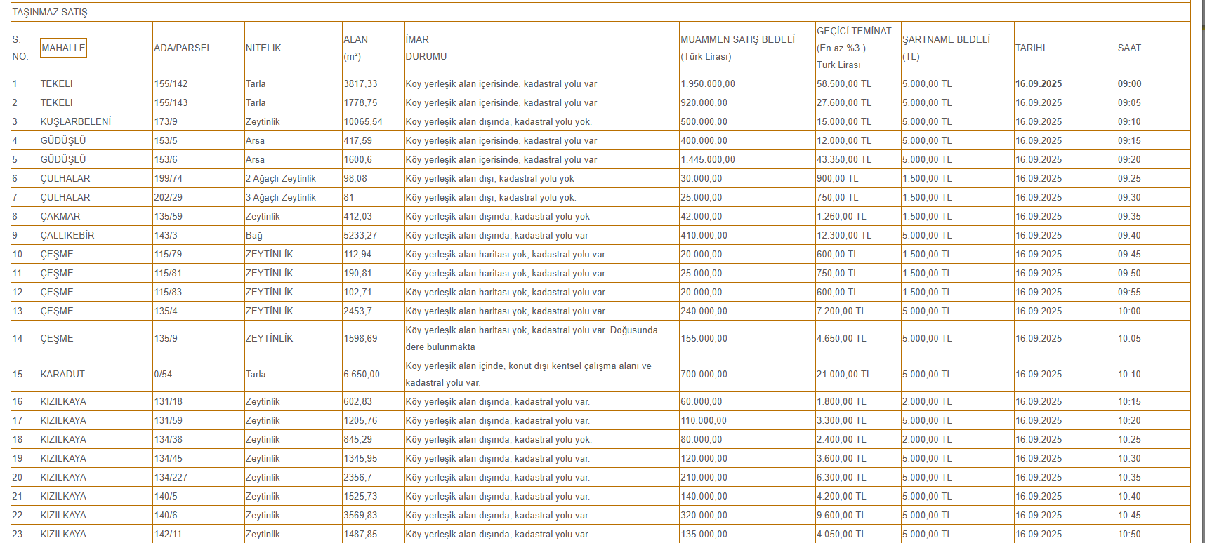
Task: Select parcel cell 115/79
Action: pos(168,254)
